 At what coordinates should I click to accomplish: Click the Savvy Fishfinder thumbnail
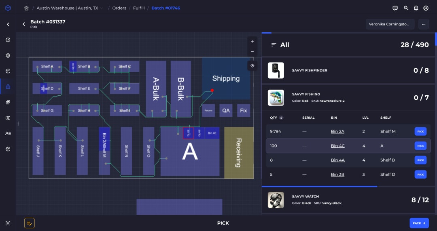coord(276,70)
